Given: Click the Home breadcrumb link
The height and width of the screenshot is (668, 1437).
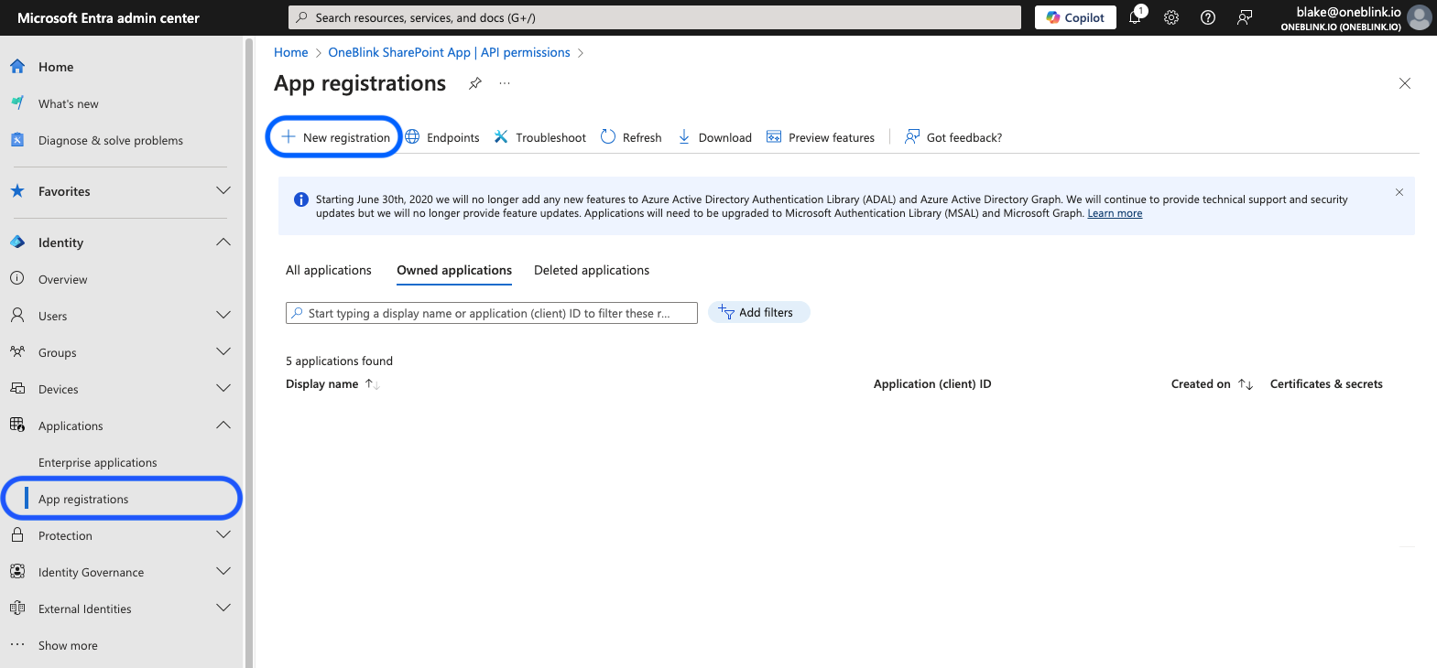Looking at the screenshot, I should click(291, 52).
